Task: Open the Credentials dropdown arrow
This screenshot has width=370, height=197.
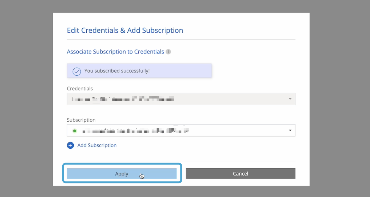Action: (290, 99)
